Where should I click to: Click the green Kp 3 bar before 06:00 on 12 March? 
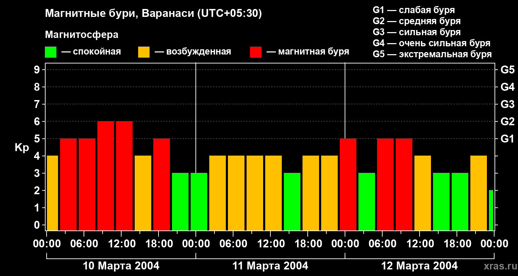(x=367, y=201)
